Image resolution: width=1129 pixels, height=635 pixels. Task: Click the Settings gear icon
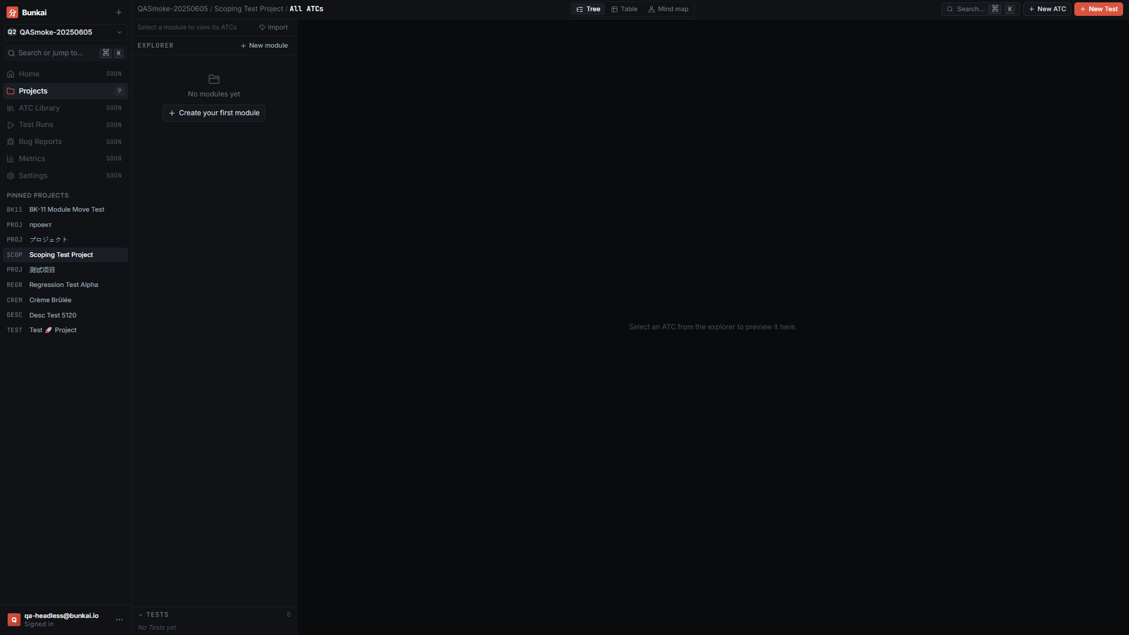pos(11,176)
